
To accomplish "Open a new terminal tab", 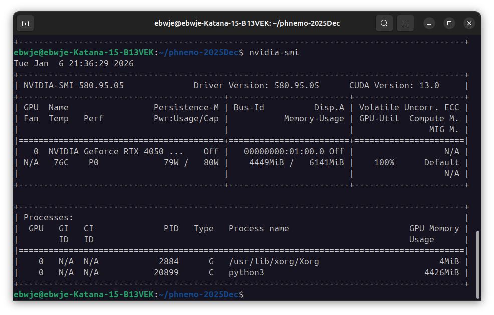I will [x=26, y=23].
